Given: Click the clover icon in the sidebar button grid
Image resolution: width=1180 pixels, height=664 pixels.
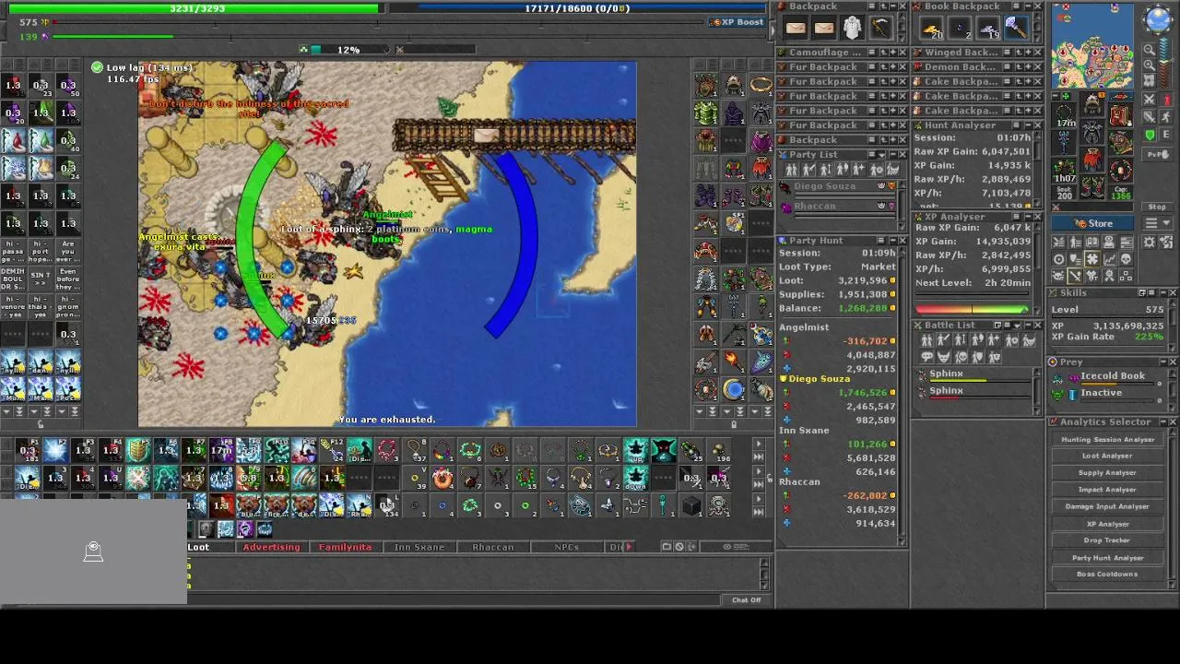Looking at the screenshot, I should 1092,260.
